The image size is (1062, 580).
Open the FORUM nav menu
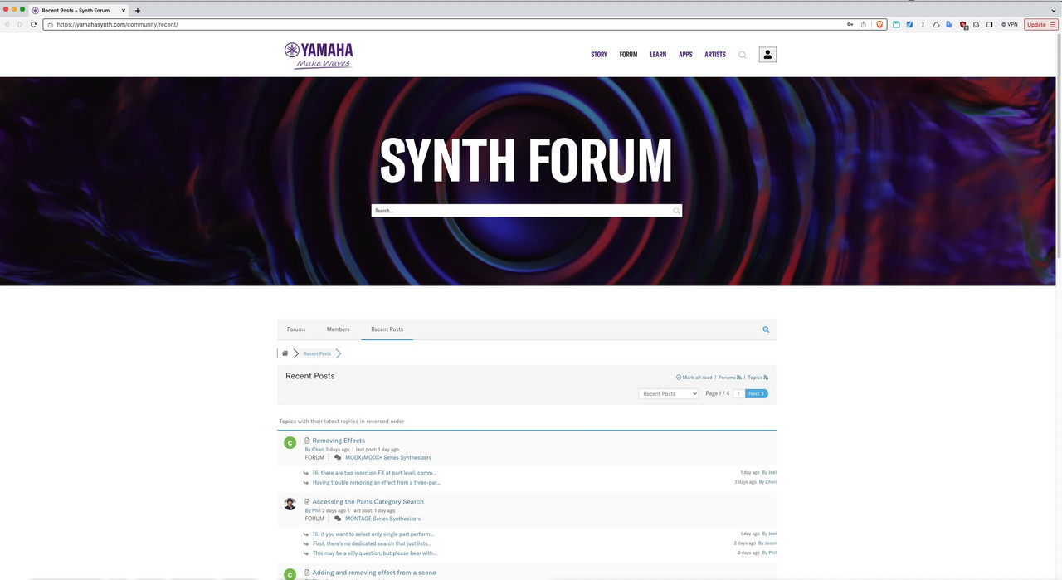click(x=628, y=55)
